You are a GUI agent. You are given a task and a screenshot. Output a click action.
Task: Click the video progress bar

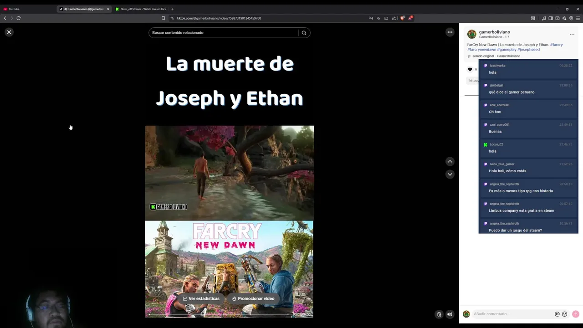coord(219,314)
